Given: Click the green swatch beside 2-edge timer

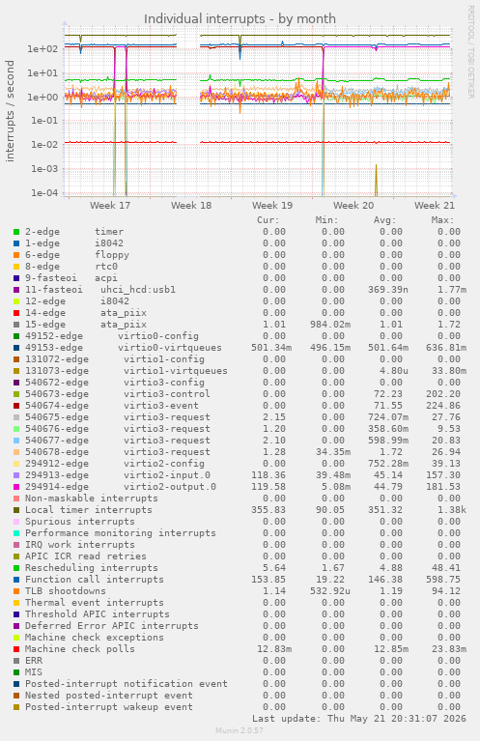Looking at the screenshot, I should (16, 232).
